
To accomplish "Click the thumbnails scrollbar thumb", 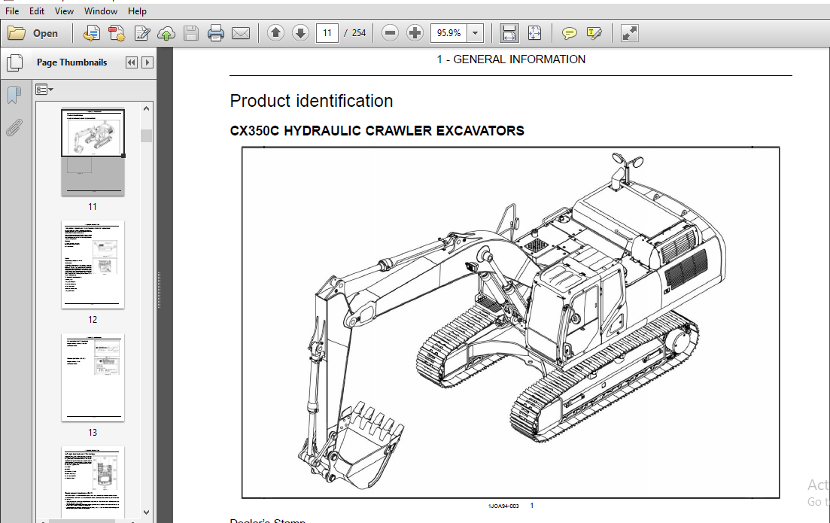I will (147, 135).
